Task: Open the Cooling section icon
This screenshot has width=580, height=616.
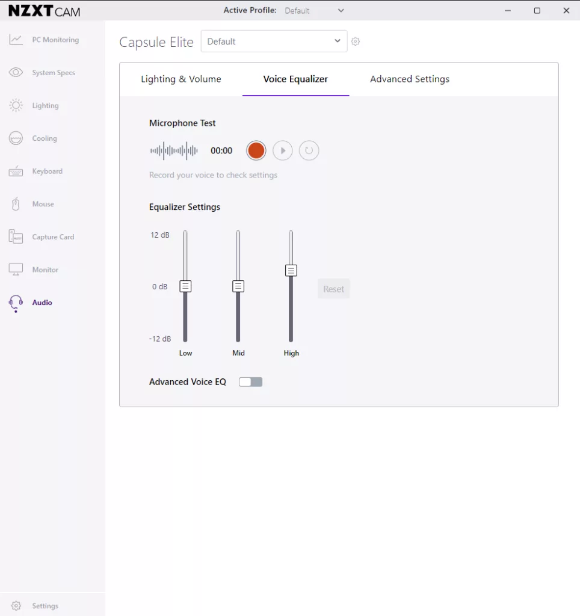Action: [16, 138]
